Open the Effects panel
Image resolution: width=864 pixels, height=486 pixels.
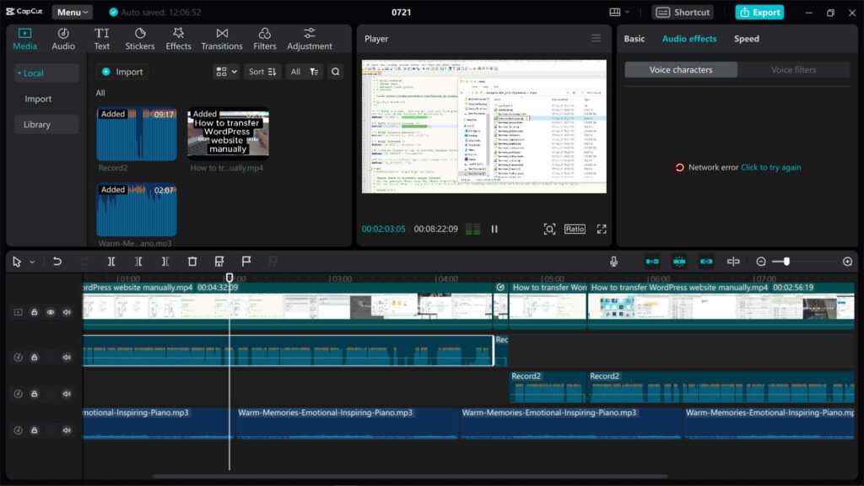point(178,37)
